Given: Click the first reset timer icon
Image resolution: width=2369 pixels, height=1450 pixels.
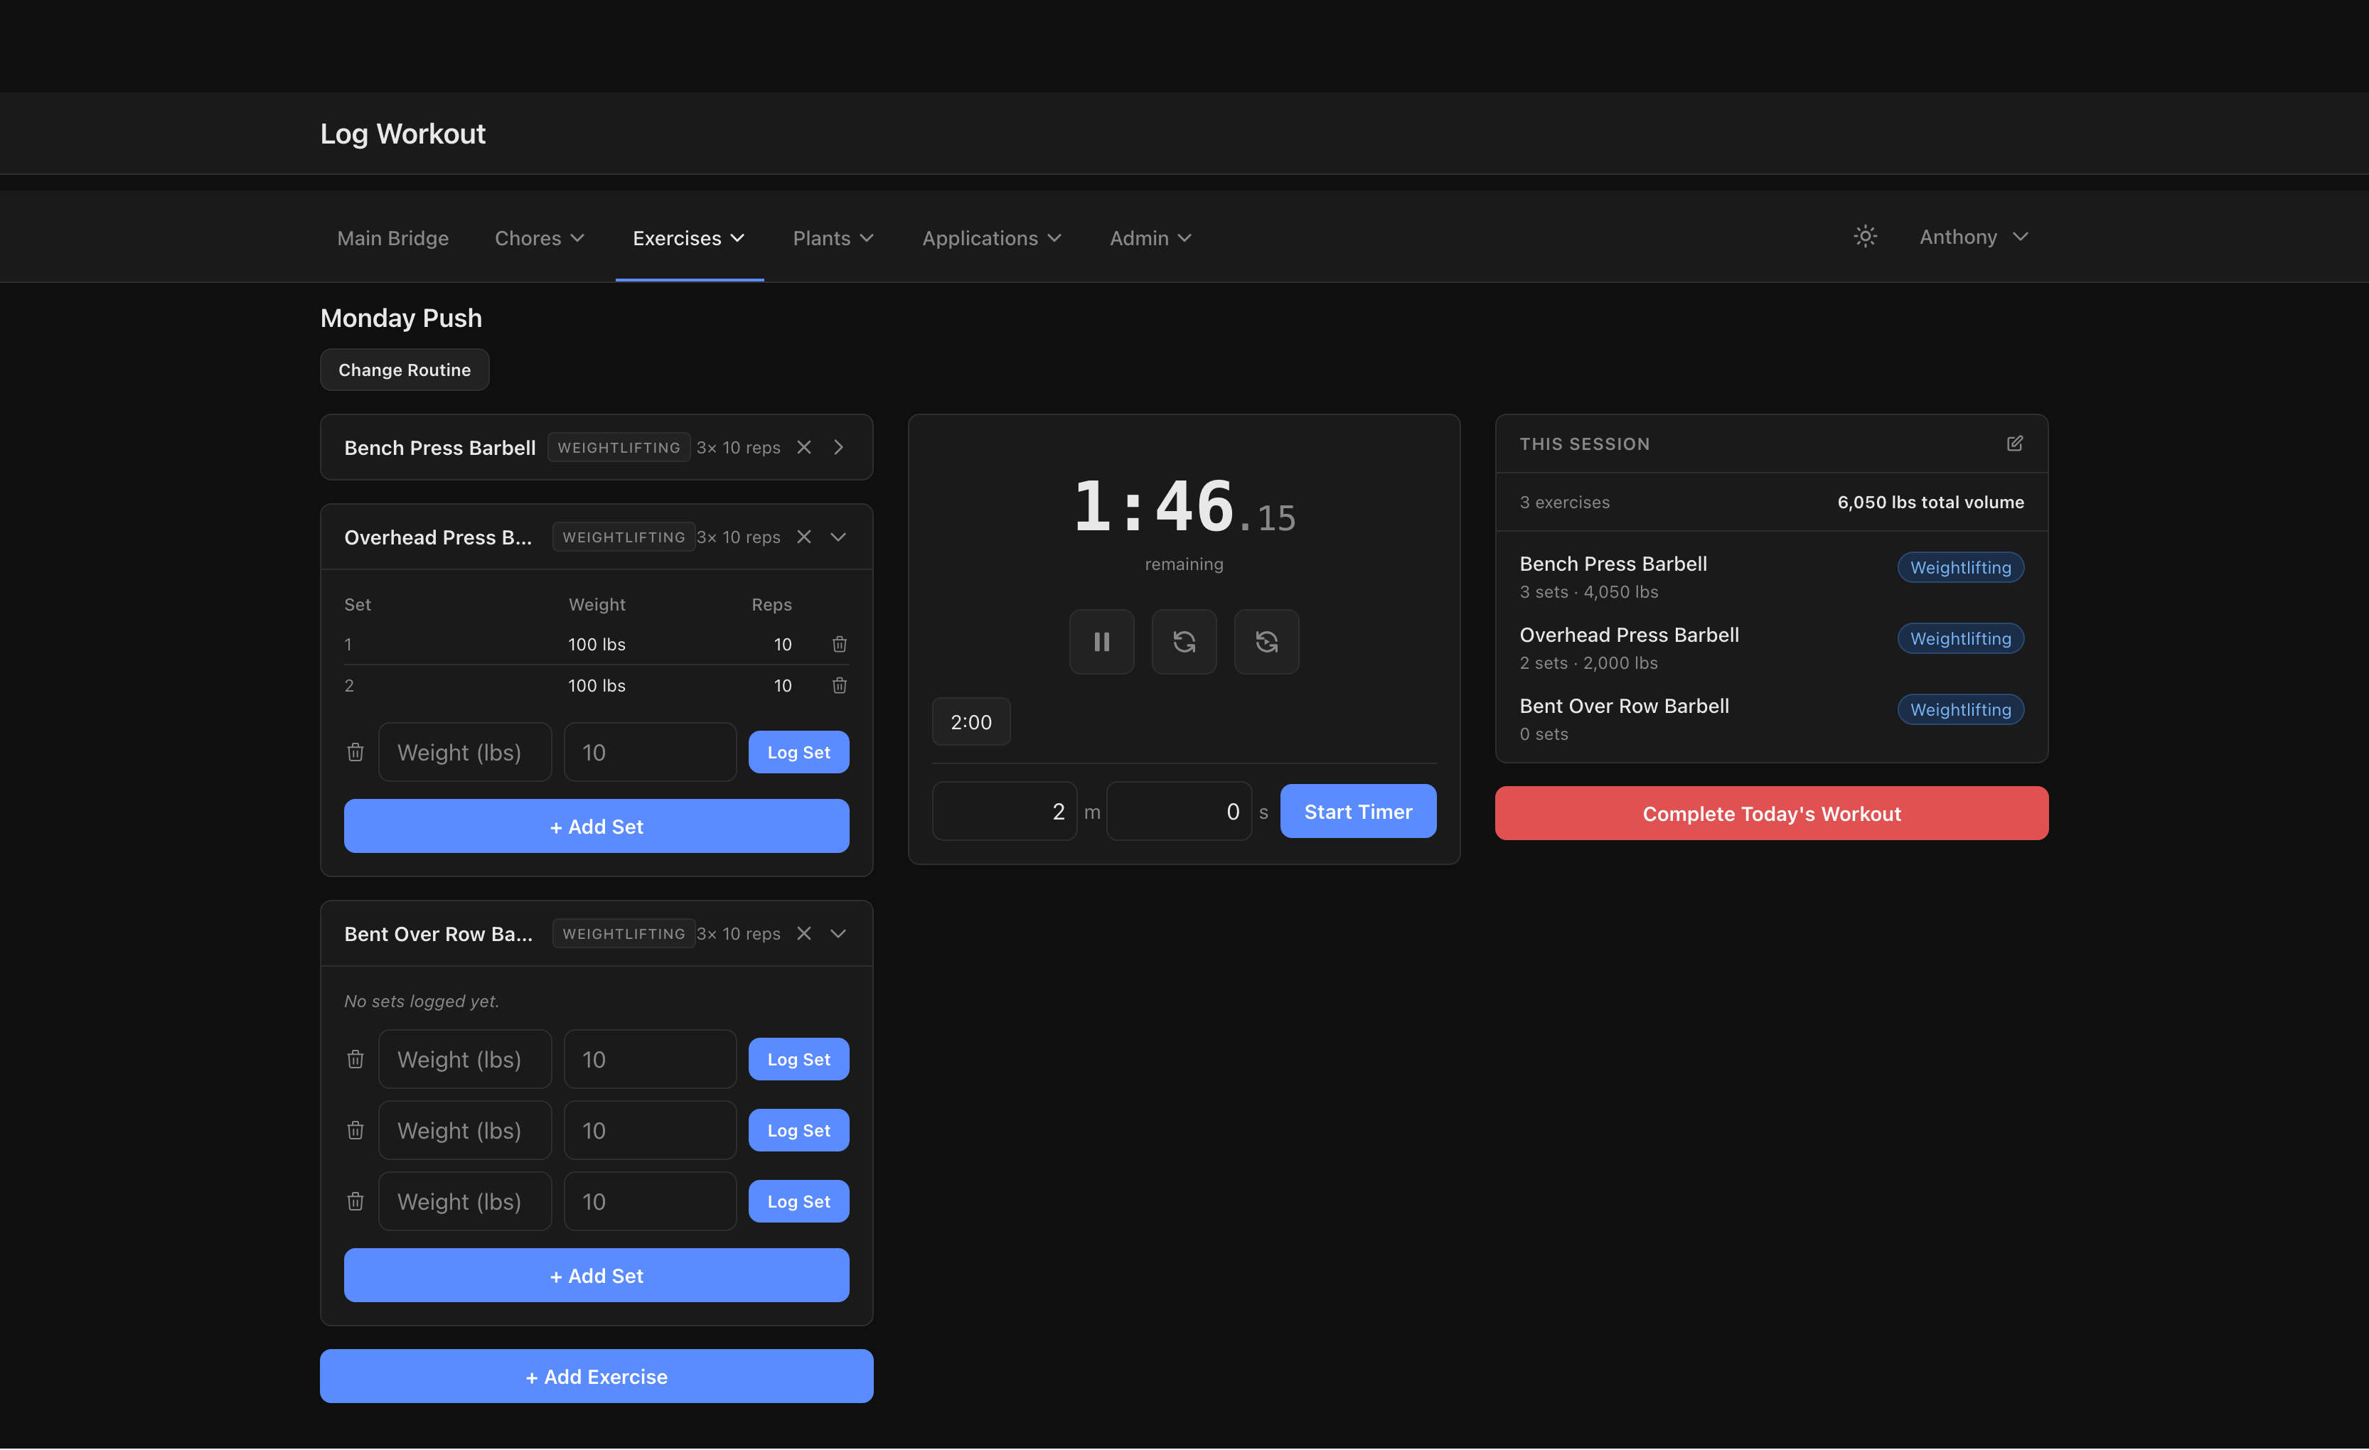Looking at the screenshot, I should click(x=1184, y=642).
